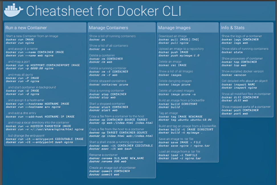Click the 'docker container prune' command
This screenshot has width=277, height=185.
point(109,85)
